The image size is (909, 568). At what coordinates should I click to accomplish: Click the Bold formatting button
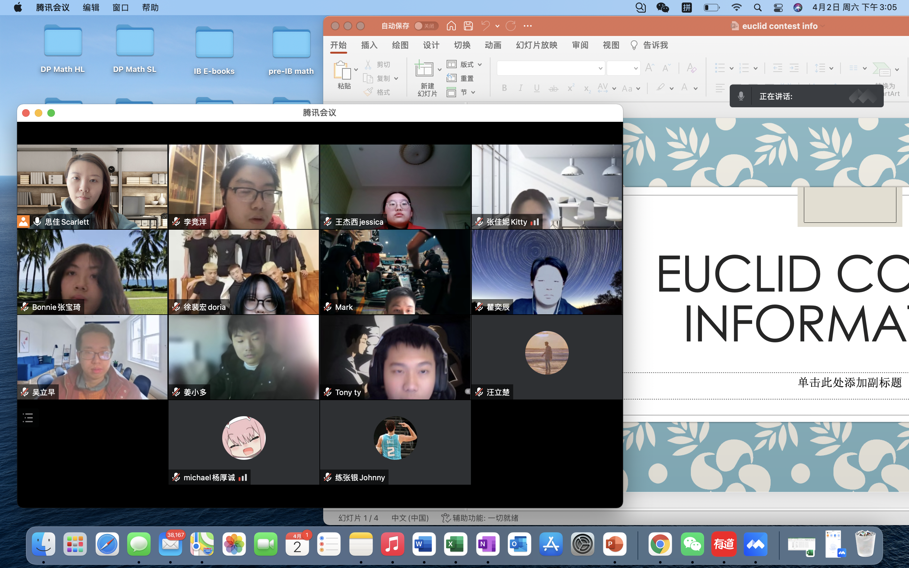504,88
